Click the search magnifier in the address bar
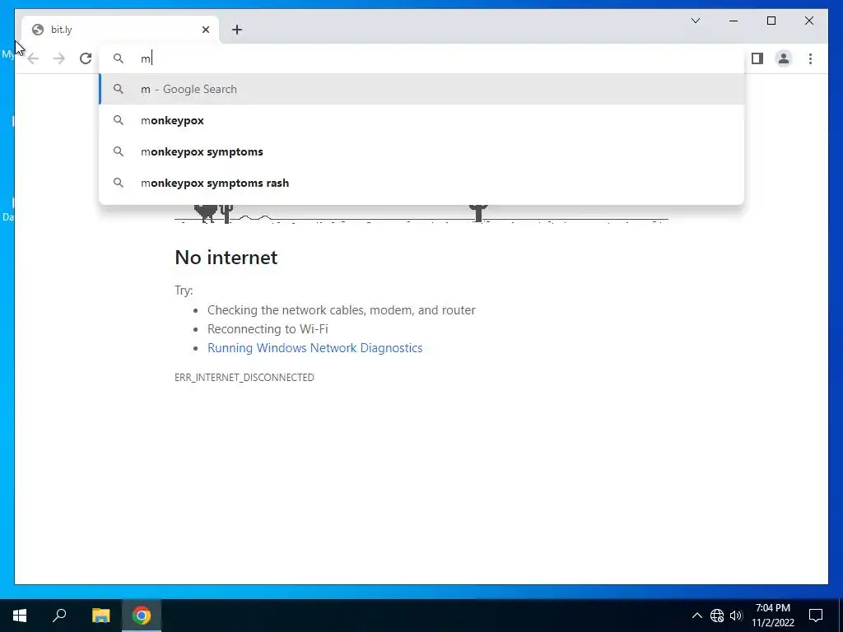 tap(119, 58)
